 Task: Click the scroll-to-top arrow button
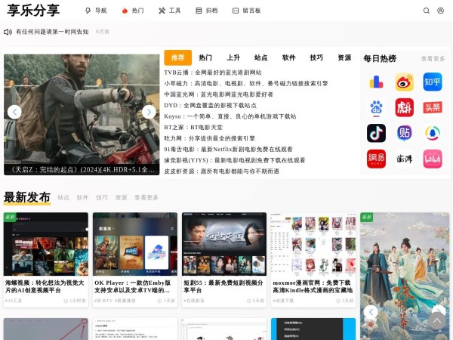click(437, 321)
